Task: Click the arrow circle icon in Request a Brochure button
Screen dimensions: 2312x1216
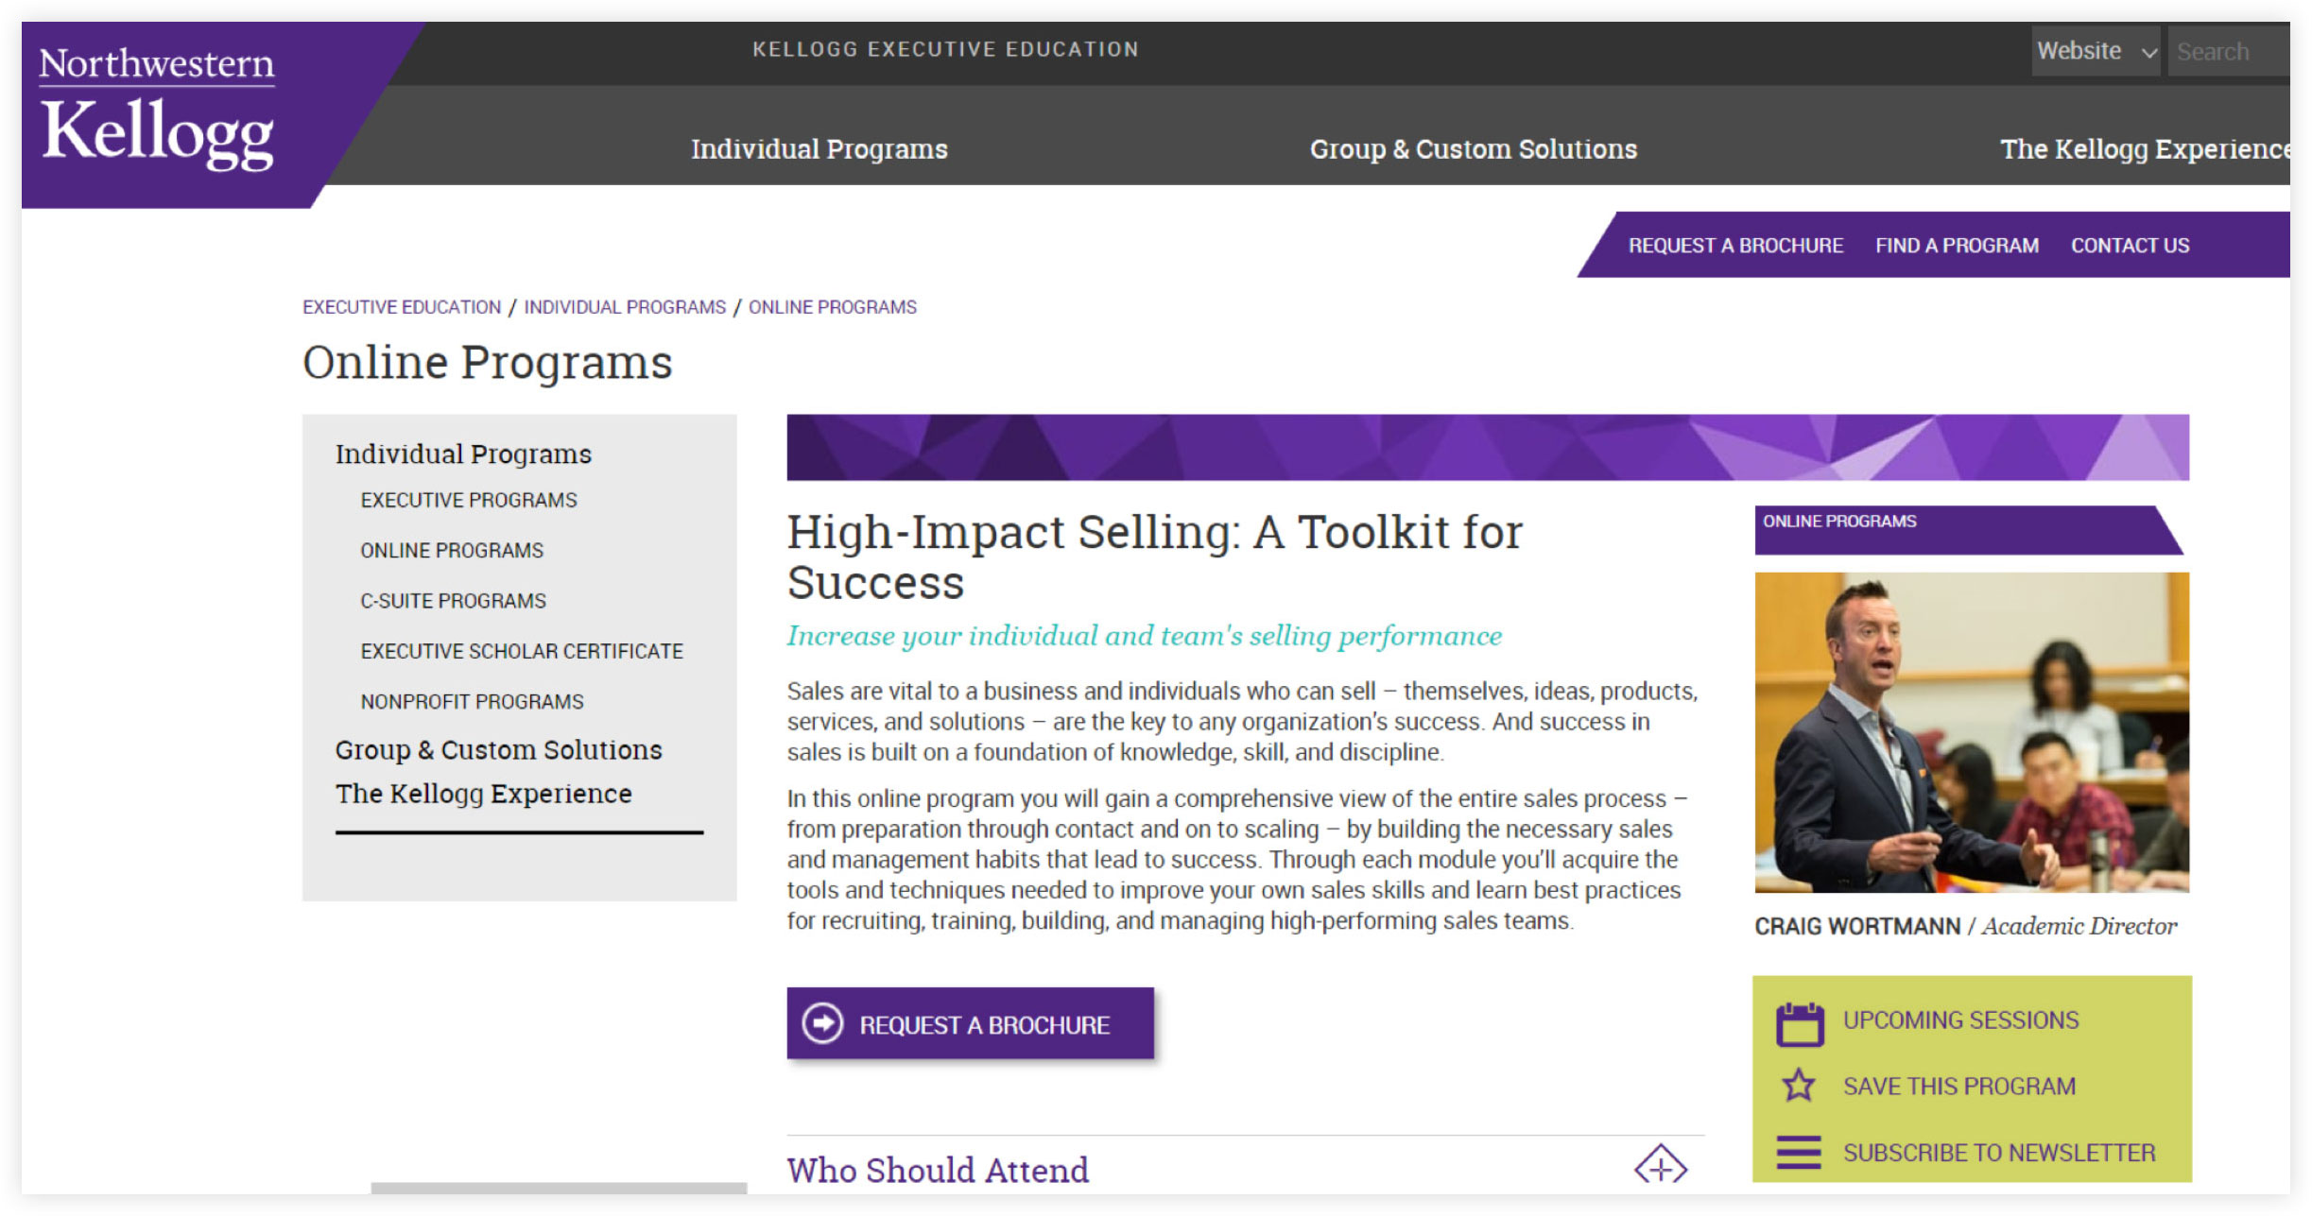Action: [x=822, y=1022]
